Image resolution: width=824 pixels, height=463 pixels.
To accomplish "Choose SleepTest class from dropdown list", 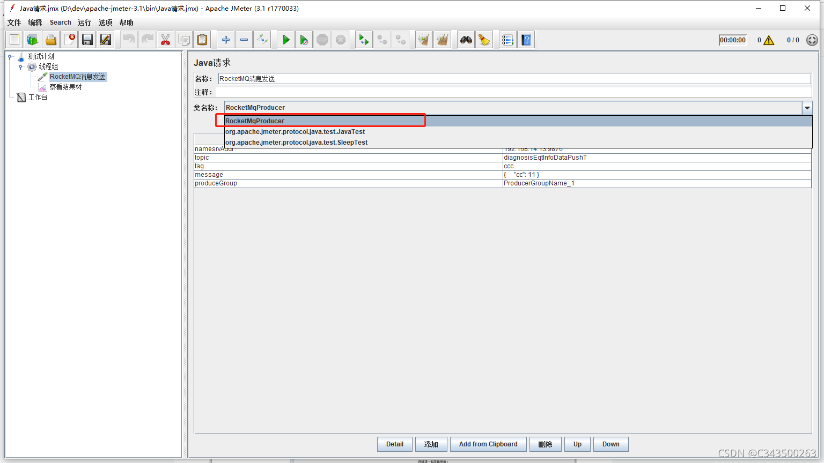I will (x=518, y=143).
